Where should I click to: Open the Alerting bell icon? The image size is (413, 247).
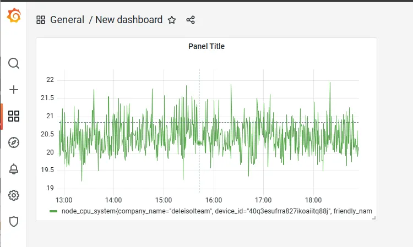tap(14, 169)
